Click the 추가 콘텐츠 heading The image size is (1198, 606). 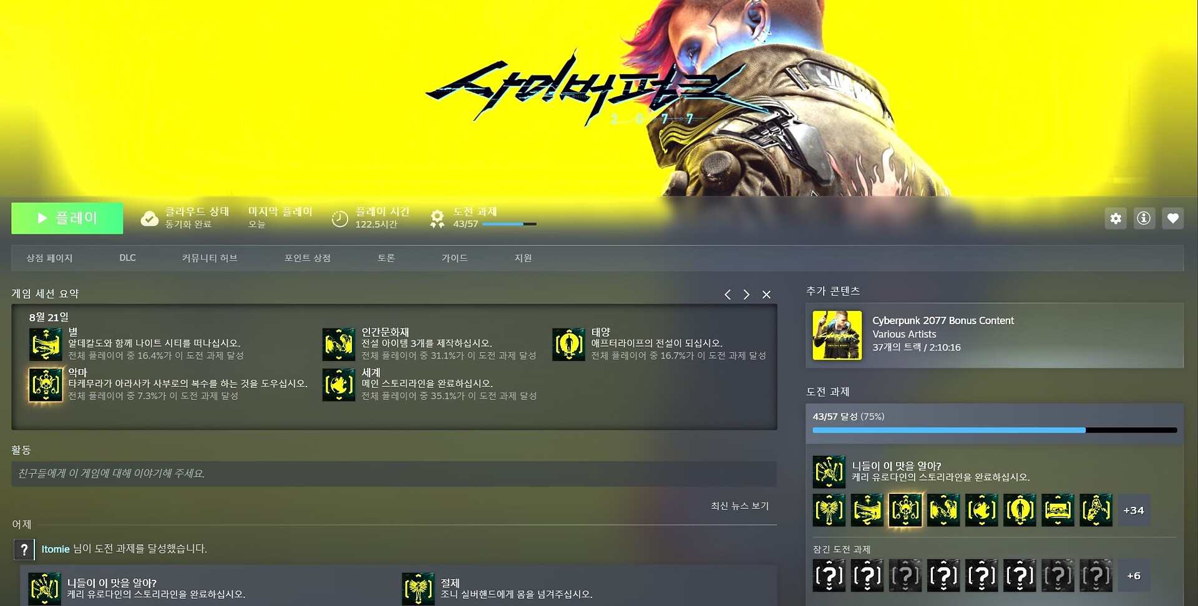point(833,291)
